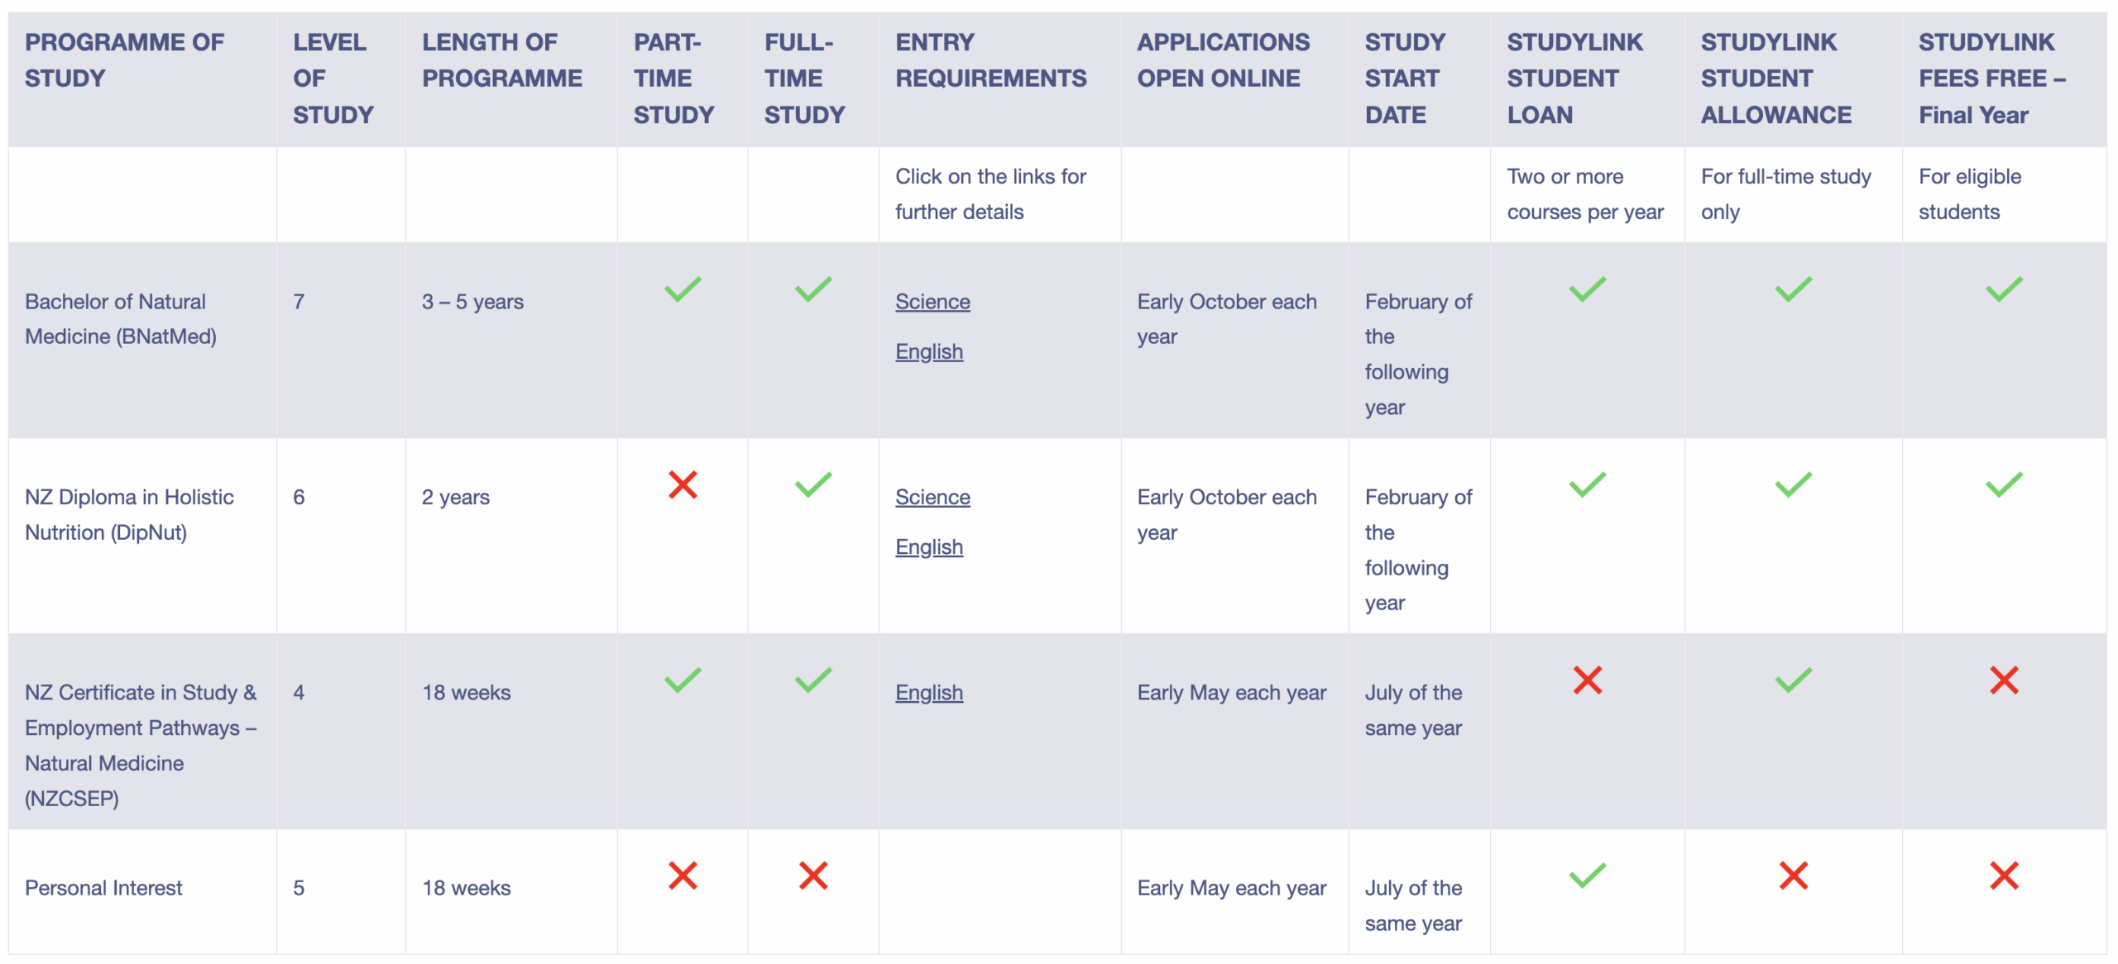Click Student Loan green tick for Personal Interest

click(1587, 876)
